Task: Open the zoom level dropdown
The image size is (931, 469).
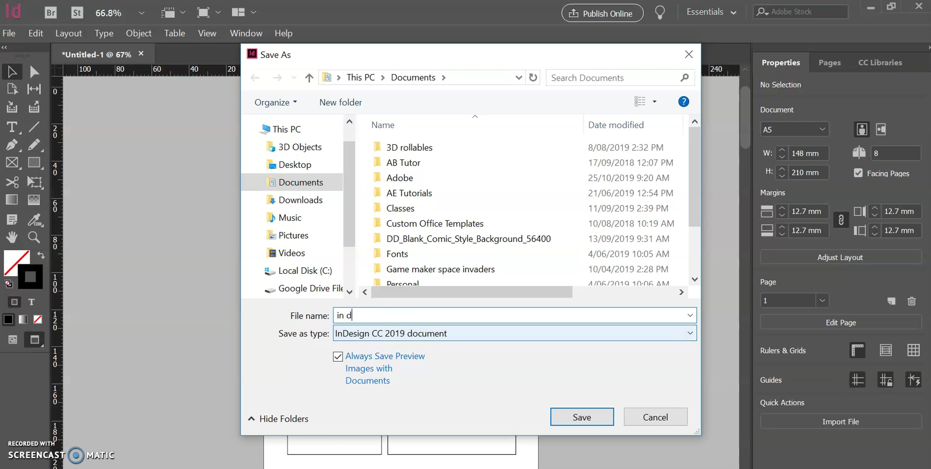Action: tap(142, 13)
